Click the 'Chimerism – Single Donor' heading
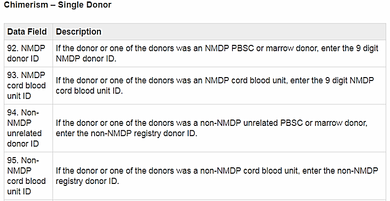 coord(58,5)
